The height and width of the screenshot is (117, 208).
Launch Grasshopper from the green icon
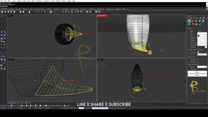(96, 12)
